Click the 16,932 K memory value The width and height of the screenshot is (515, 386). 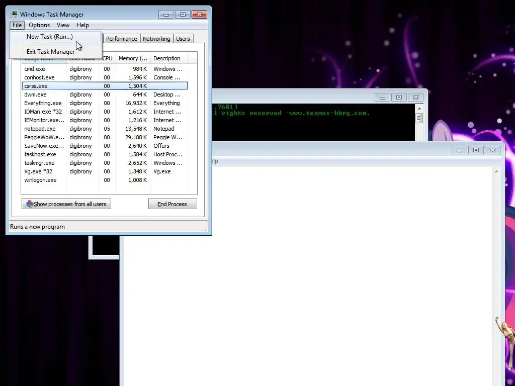136,103
